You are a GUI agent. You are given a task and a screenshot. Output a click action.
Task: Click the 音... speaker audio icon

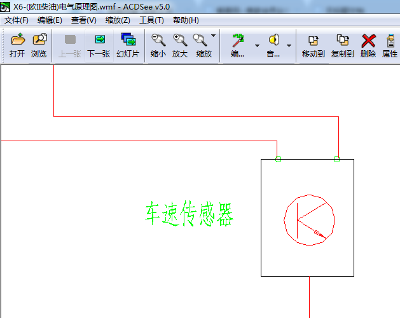tap(273, 45)
